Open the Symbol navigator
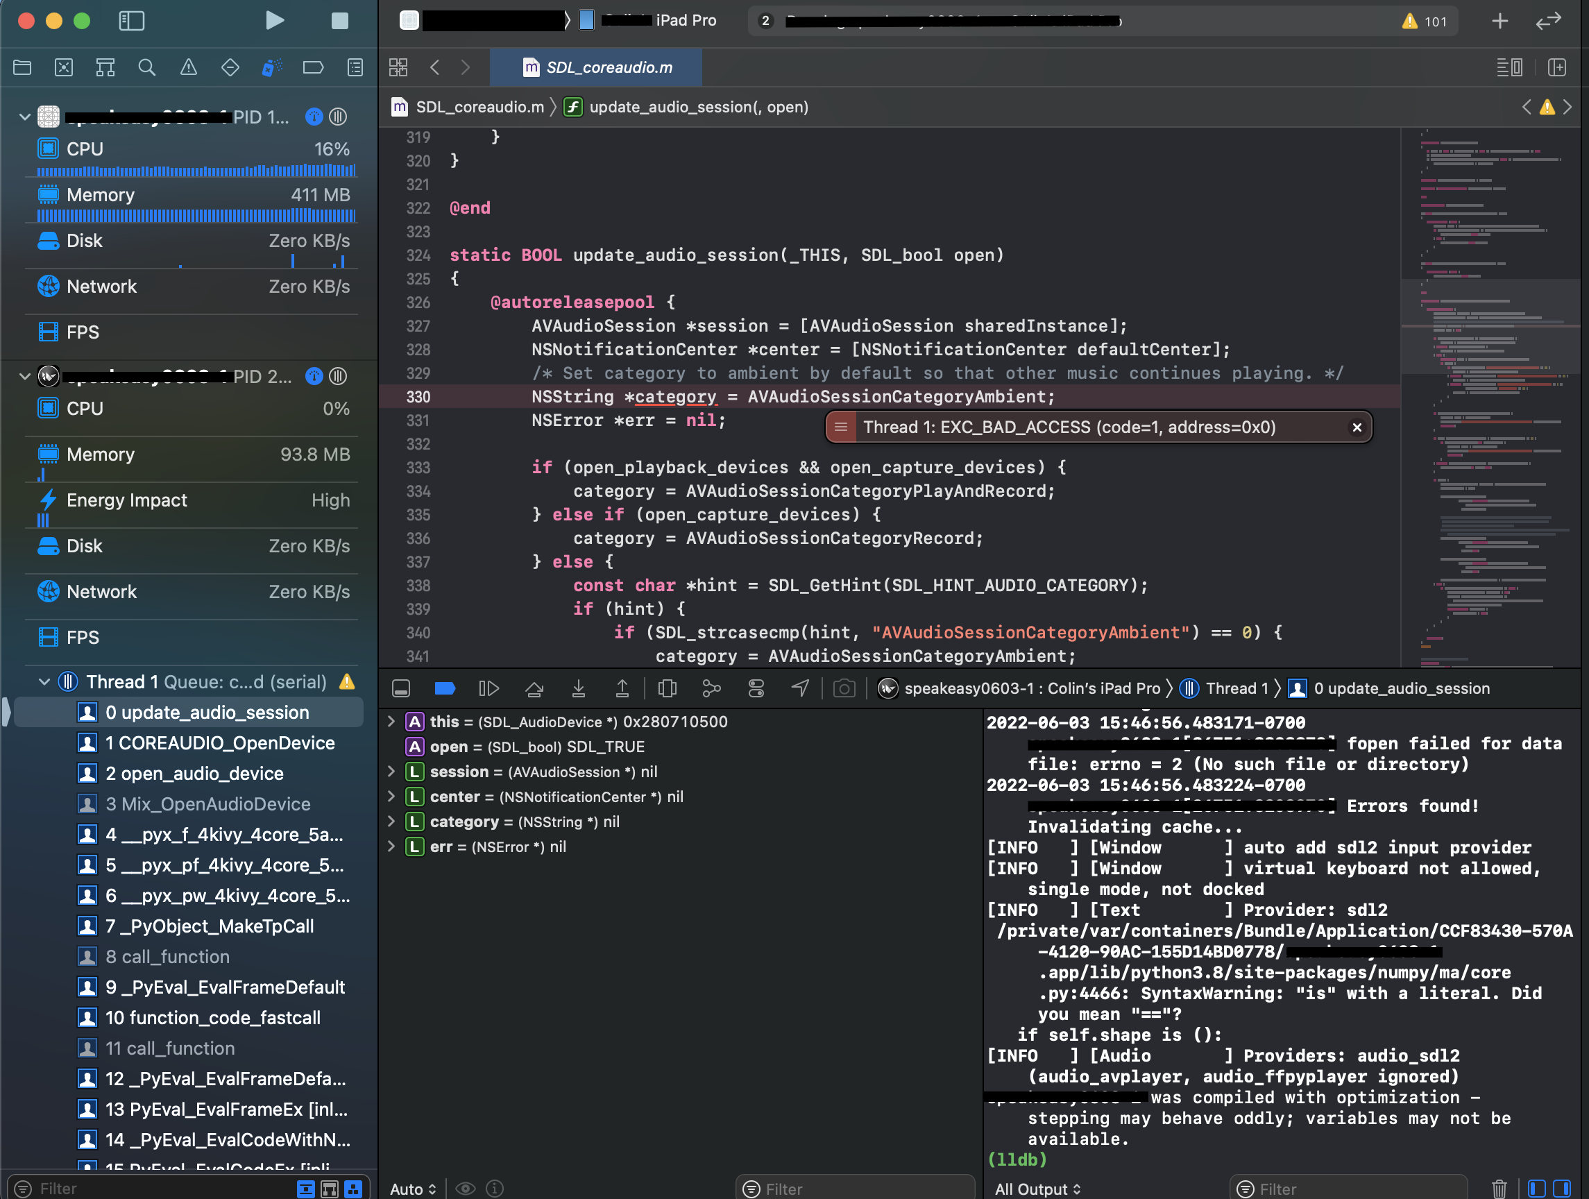This screenshot has height=1199, width=1589. [105, 67]
